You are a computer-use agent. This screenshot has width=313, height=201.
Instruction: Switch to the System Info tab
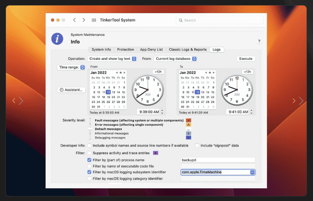click(x=101, y=49)
